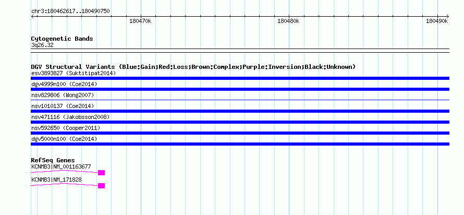This screenshot has height=215, width=464.
Task: Click the 180490k ruler label
Action: [437, 21]
